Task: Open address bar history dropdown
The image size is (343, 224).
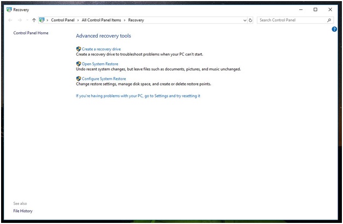Action: tap(245, 20)
